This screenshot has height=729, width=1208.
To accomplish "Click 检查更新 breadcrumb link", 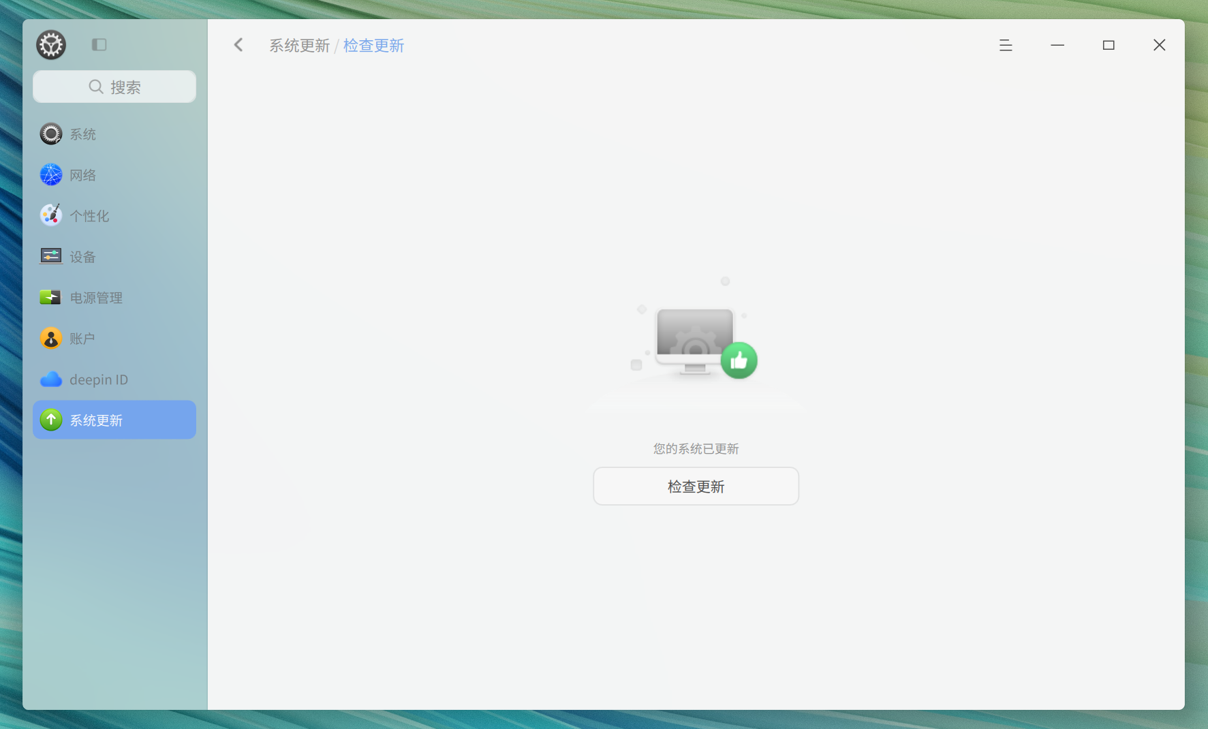I will tap(373, 46).
